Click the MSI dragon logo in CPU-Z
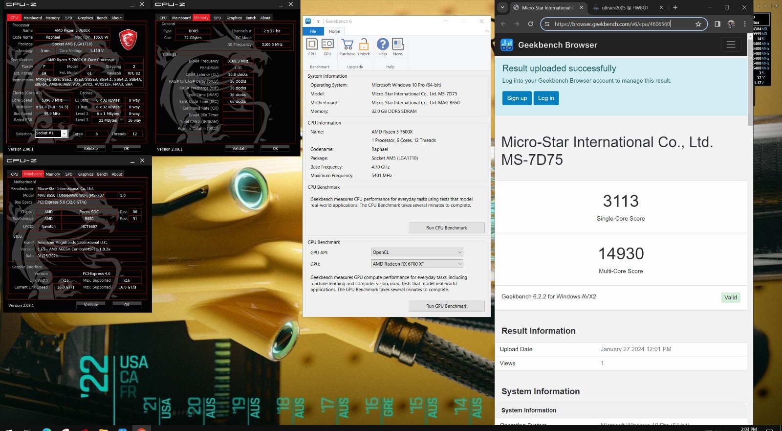The width and height of the screenshot is (782, 431). pyautogui.click(x=128, y=40)
